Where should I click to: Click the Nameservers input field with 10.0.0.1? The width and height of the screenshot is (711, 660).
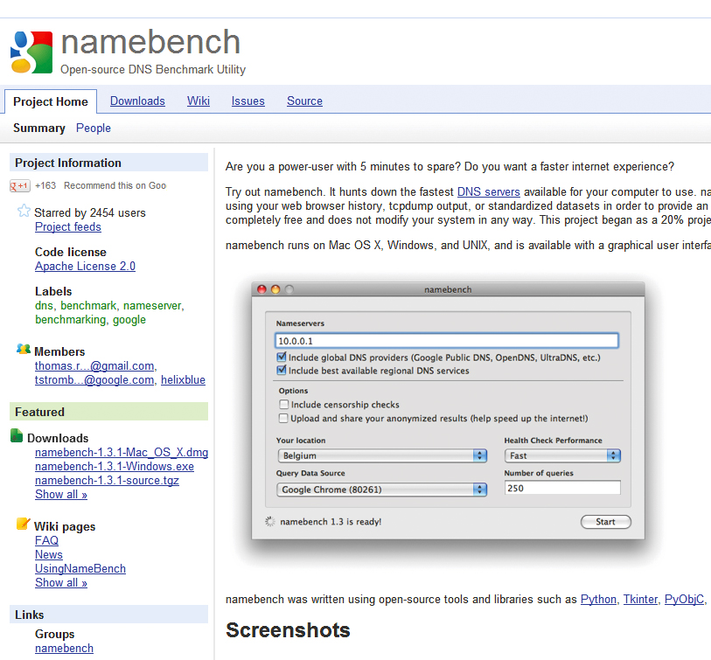pos(446,341)
